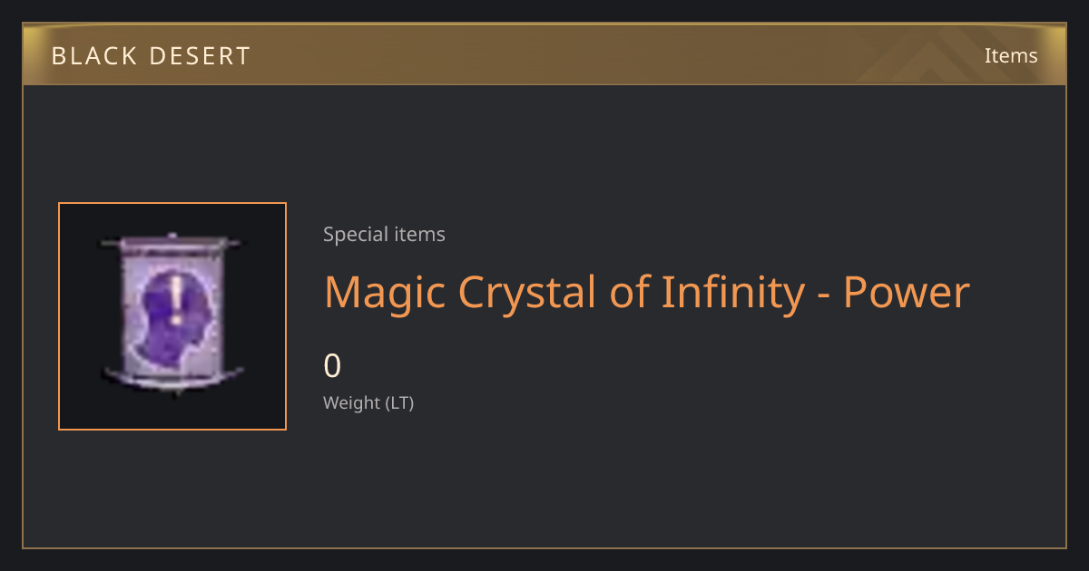Click the weight value 0
The width and height of the screenshot is (1089, 571).
332,366
